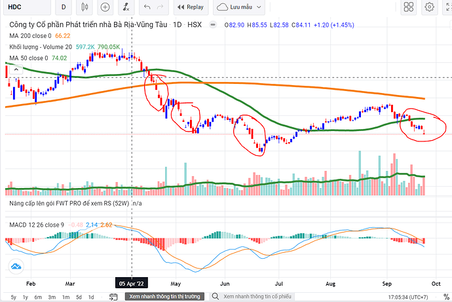Open the timezone 17:05:34 (UTC+7) menu
452x302 pixels.
tap(408, 297)
